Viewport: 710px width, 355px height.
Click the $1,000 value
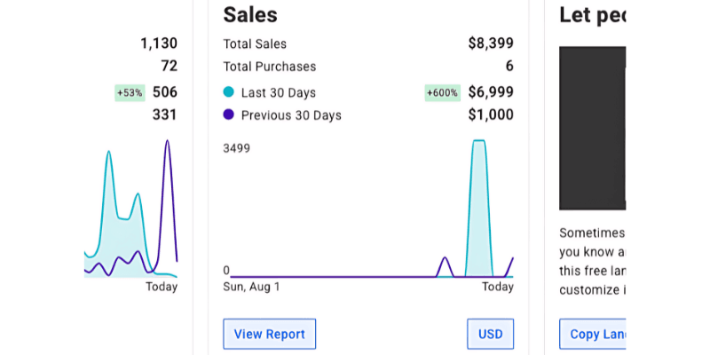tap(491, 114)
